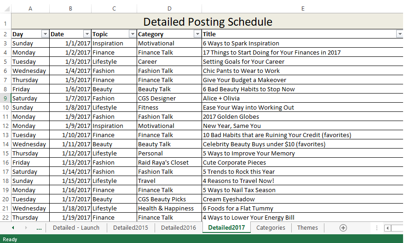The height and width of the screenshot is (243, 404).
Task: Open the Category column filter dropdown
Action: [x=197, y=34]
